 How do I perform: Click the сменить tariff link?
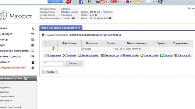[x=74, y=12]
